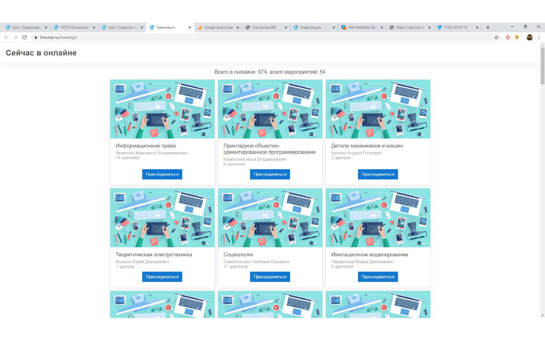This screenshot has height=341, width=545.
Task: Switch to the T12O-101M-19 tab
Action: click(459, 27)
